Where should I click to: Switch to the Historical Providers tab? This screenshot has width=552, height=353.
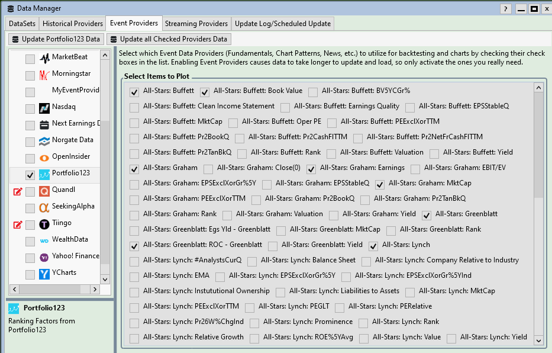click(x=73, y=24)
